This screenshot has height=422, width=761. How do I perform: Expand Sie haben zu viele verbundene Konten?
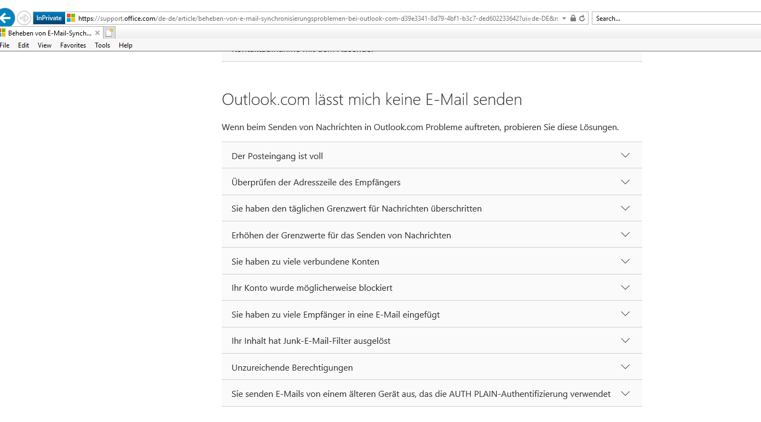431,261
